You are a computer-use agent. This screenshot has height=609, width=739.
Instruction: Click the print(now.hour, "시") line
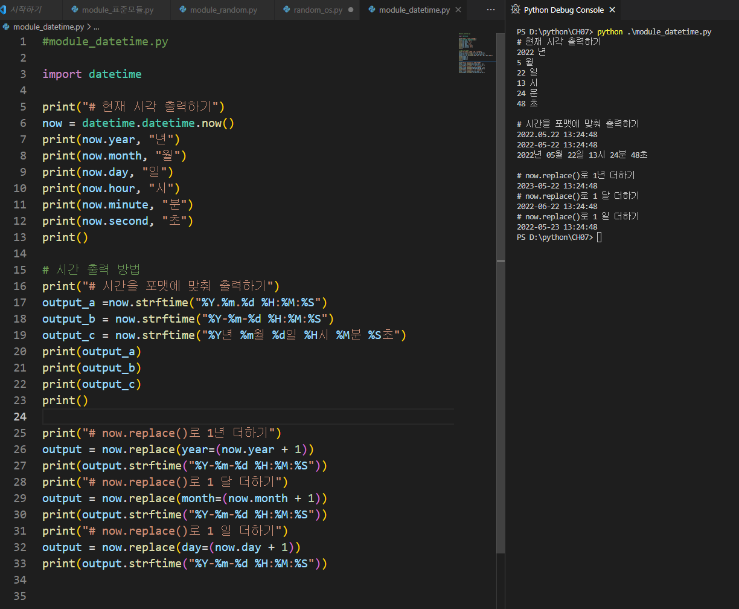pos(111,188)
